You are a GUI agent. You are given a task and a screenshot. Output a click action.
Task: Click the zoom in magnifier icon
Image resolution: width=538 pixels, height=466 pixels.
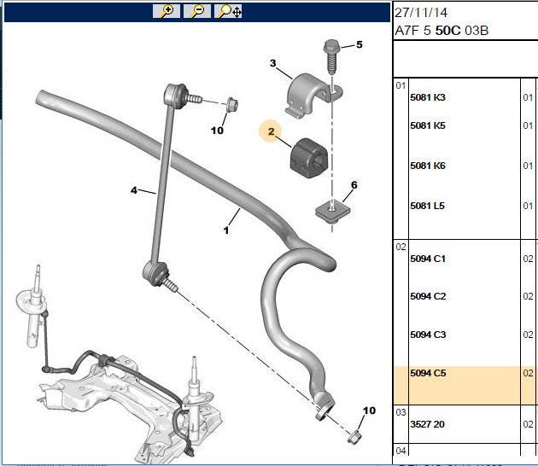click(167, 11)
